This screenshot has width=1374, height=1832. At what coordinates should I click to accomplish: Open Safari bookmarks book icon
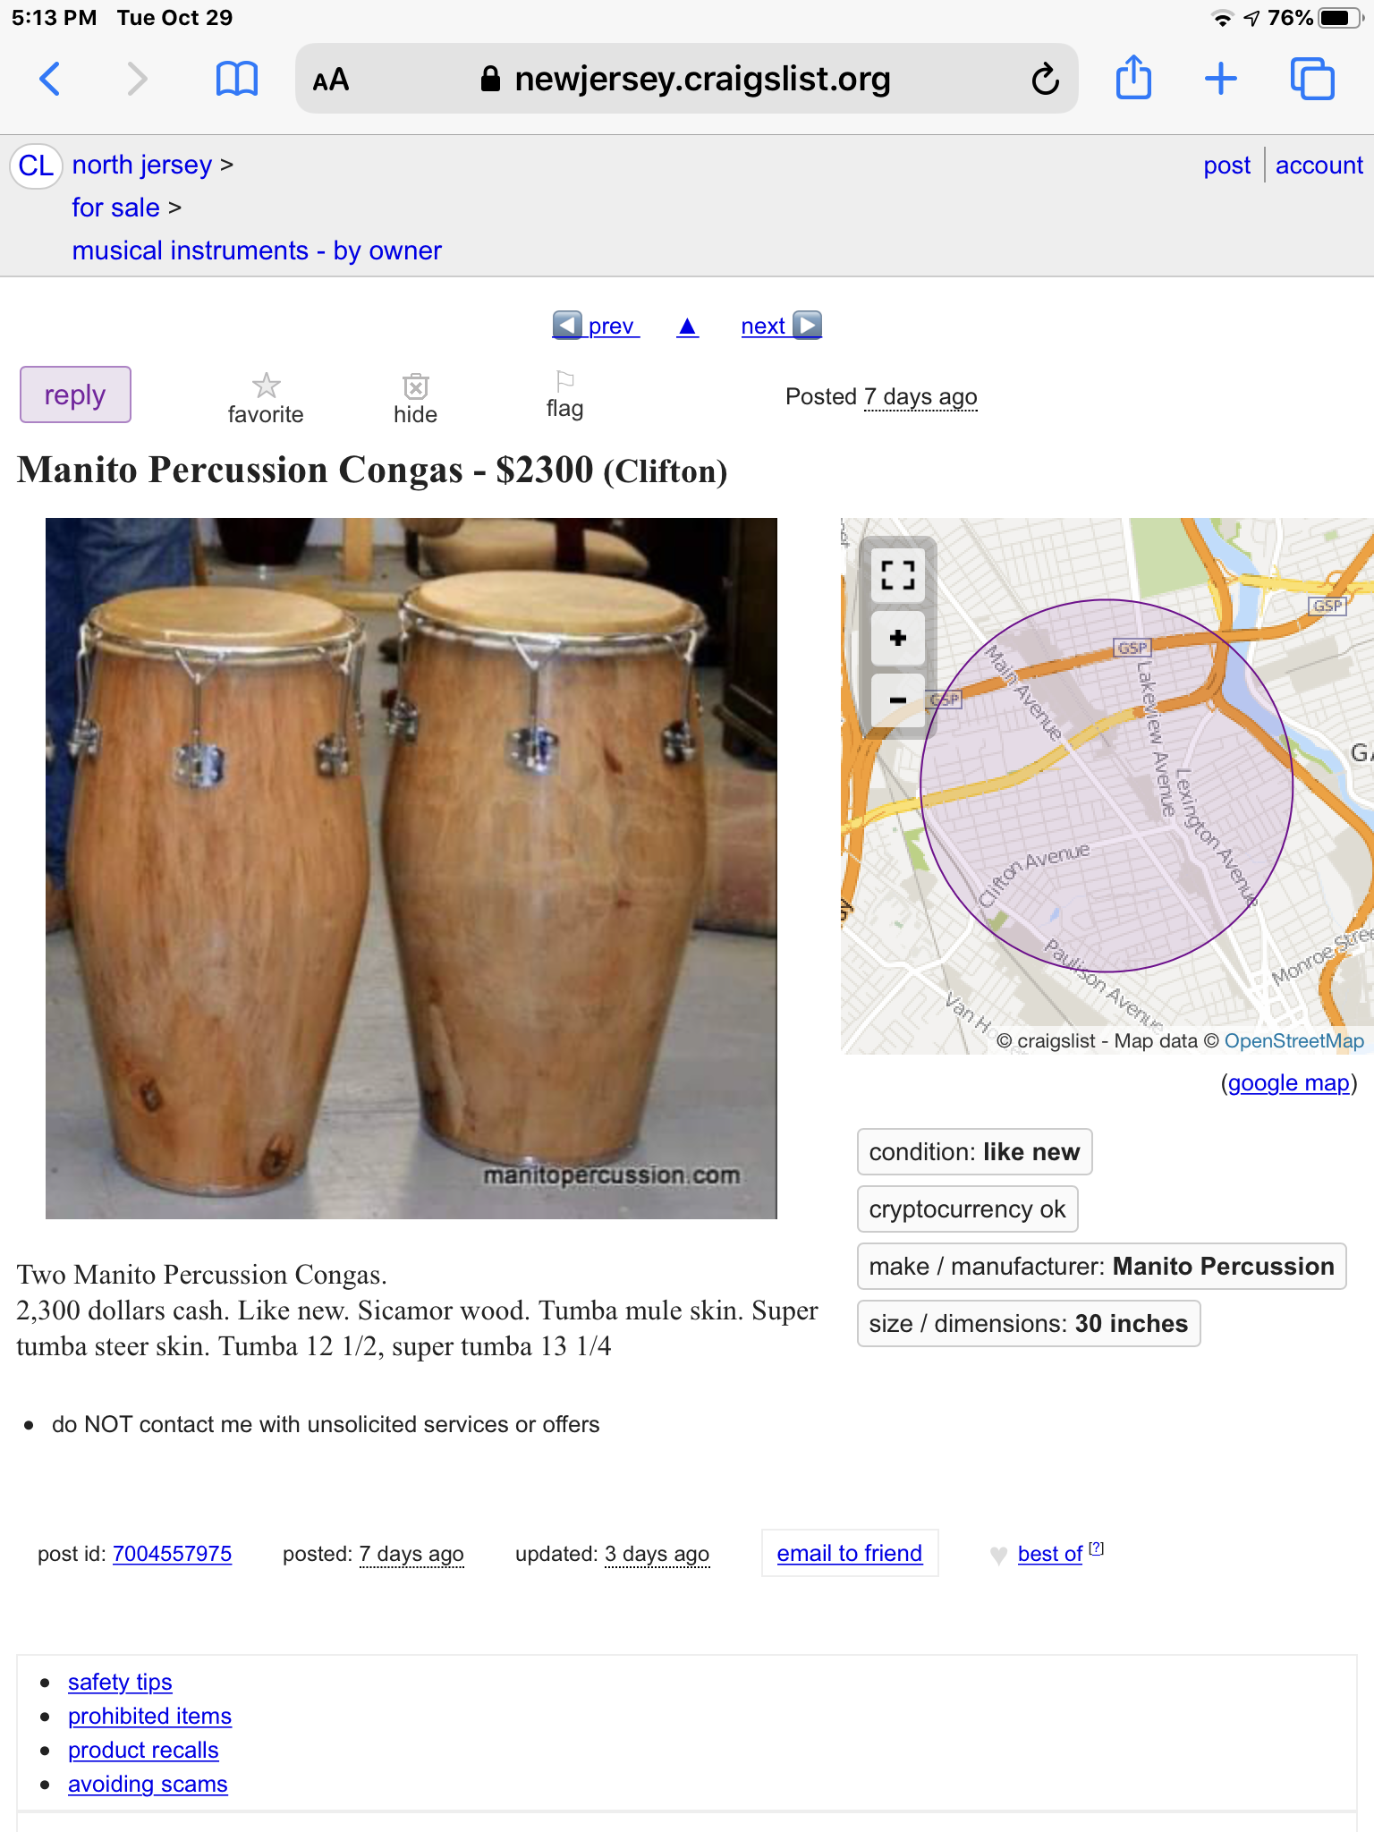(237, 79)
